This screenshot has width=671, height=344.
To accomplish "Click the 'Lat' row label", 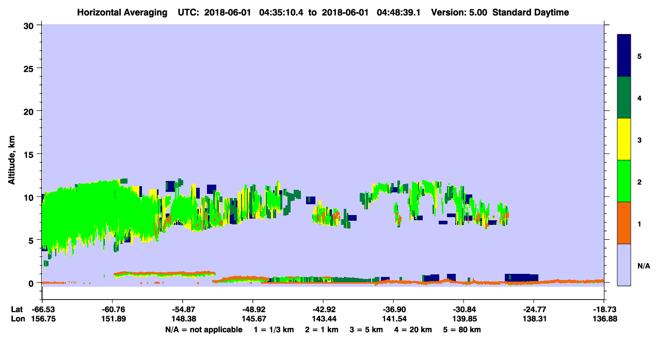I will [x=17, y=309].
